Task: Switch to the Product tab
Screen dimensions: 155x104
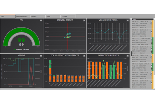Action: click(x=38, y=17)
